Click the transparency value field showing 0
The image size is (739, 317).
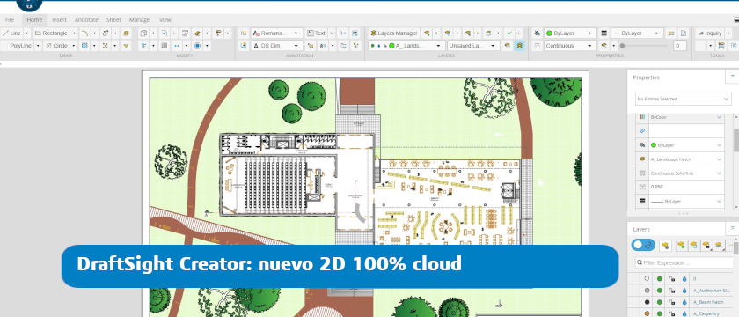pyautogui.click(x=680, y=46)
